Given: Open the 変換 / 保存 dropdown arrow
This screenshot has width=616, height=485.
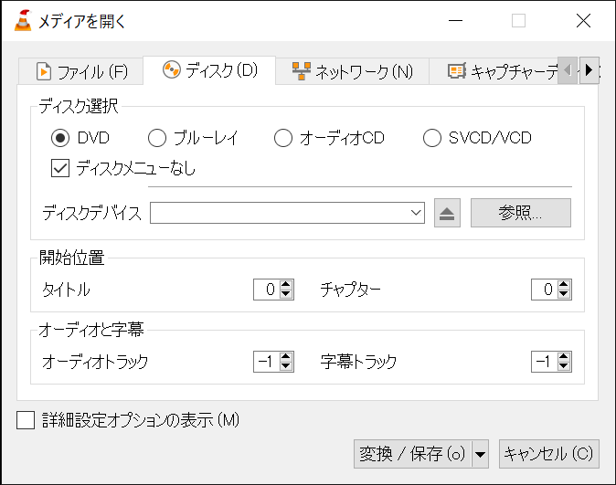Looking at the screenshot, I should pyautogui.click(x=480, y=454).
